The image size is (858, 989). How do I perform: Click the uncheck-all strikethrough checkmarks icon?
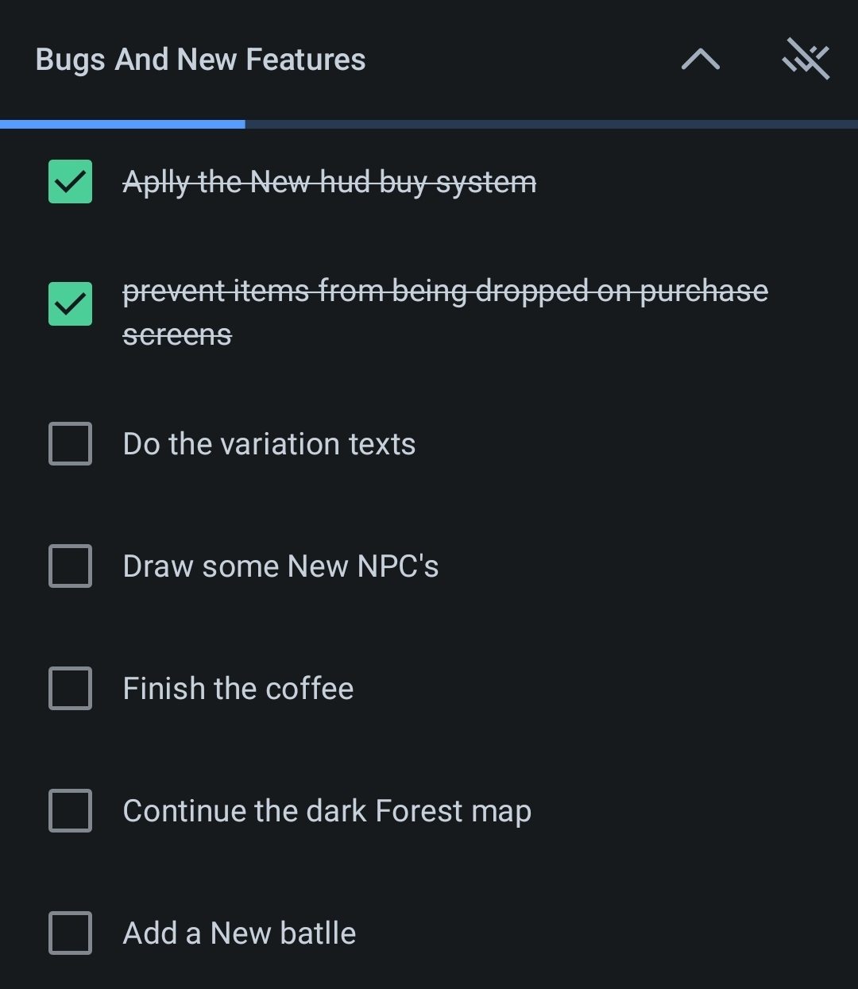806,60
